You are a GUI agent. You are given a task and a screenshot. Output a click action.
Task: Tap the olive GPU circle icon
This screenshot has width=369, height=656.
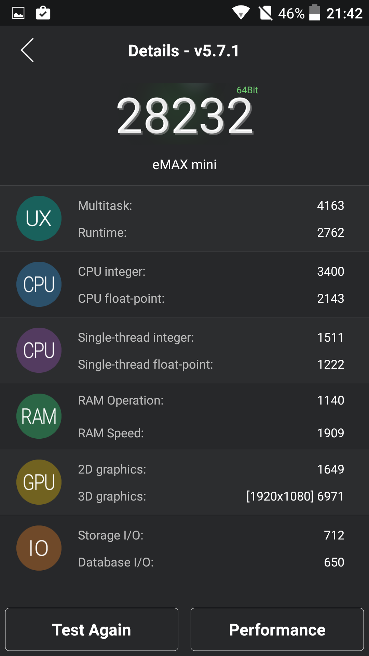click(x=39, y=482)
